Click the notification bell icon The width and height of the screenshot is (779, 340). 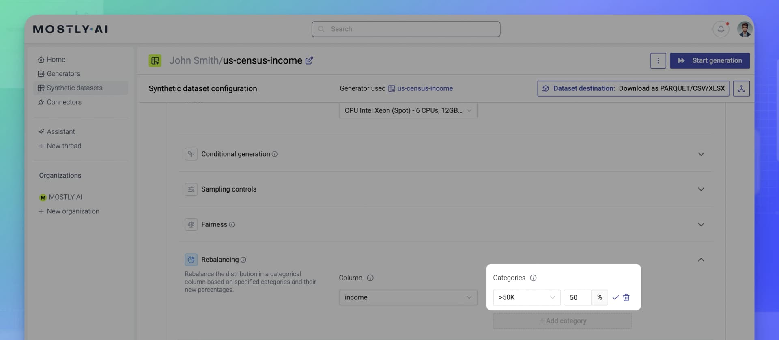tap(721, 29)
